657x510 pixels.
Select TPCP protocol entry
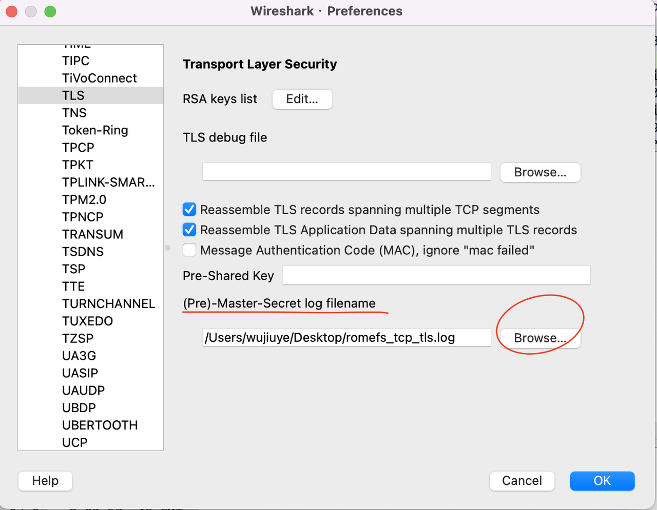[x=91, y=148]
